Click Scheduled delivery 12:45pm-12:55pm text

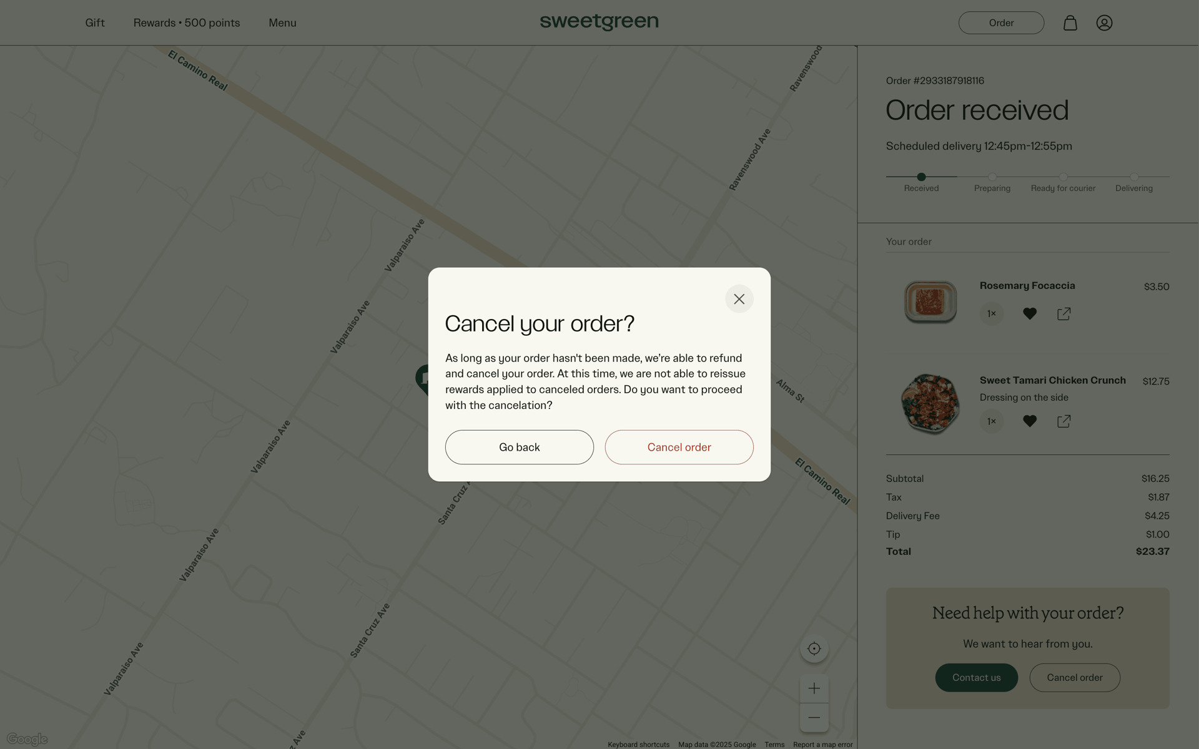(x=979, y=146)
